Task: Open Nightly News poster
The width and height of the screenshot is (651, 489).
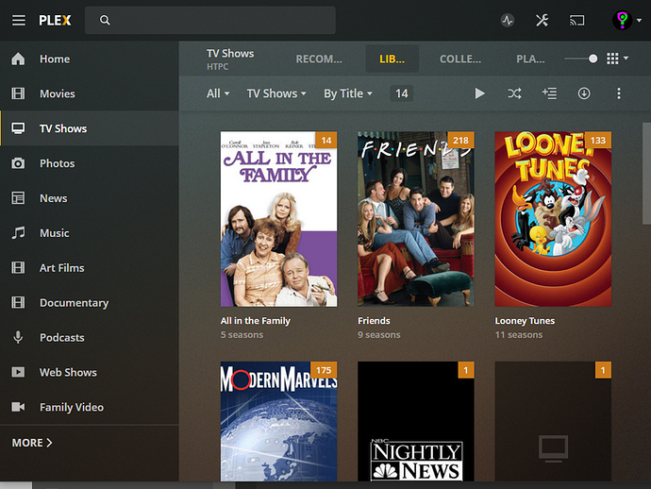Action: pos(415,421)
